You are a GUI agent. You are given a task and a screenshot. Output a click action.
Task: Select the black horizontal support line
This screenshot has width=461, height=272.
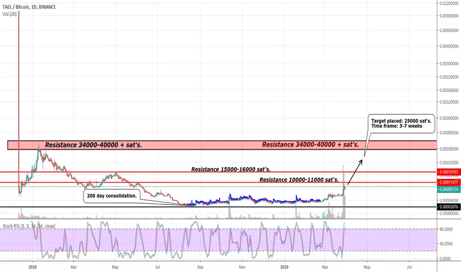click(219, 207)
